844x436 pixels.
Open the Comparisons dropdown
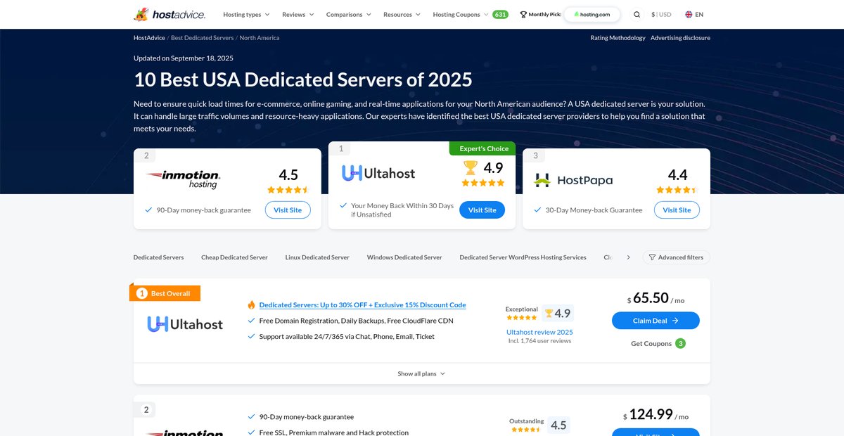click(349, 14)
